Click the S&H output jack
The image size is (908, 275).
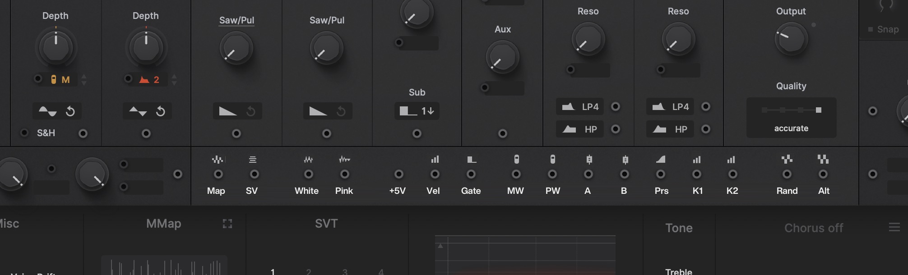pyautogui.click(x=83, y=133)
